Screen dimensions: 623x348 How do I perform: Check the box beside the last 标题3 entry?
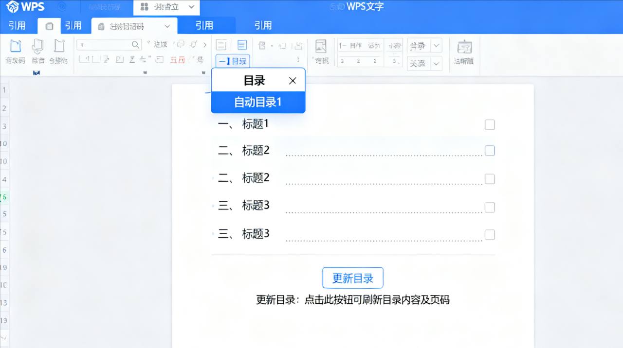point(489,234)
